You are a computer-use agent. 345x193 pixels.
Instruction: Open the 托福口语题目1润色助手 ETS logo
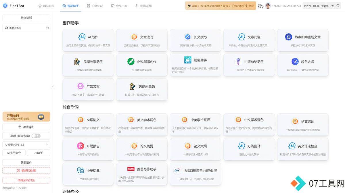click(x=177, y=171)
